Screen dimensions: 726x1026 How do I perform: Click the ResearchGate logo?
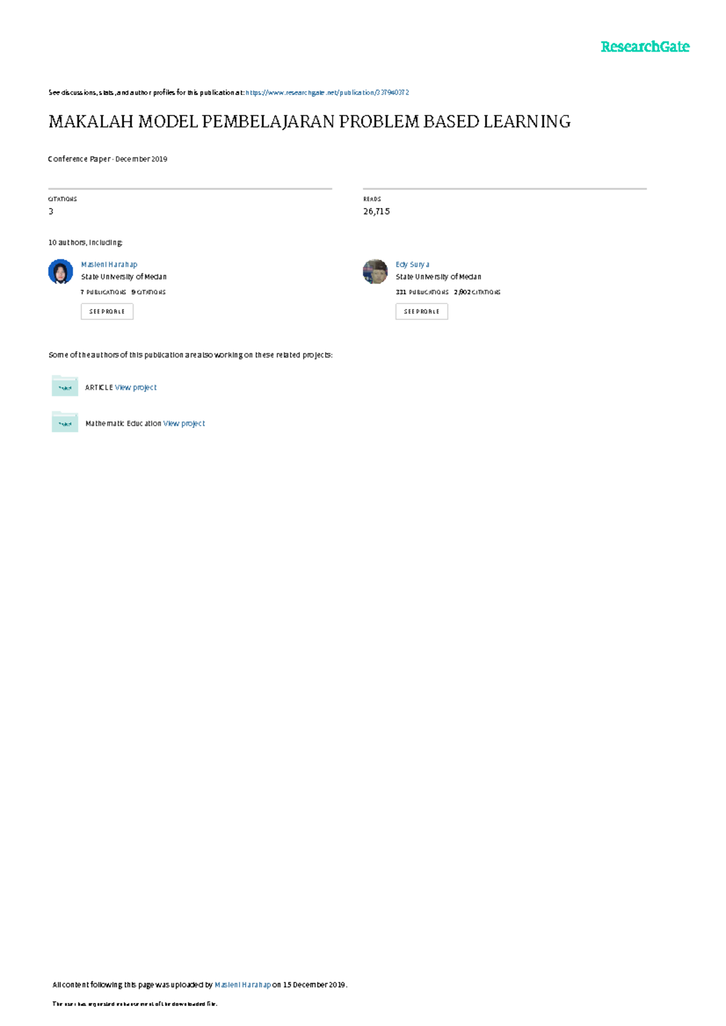tap(644, 47)
